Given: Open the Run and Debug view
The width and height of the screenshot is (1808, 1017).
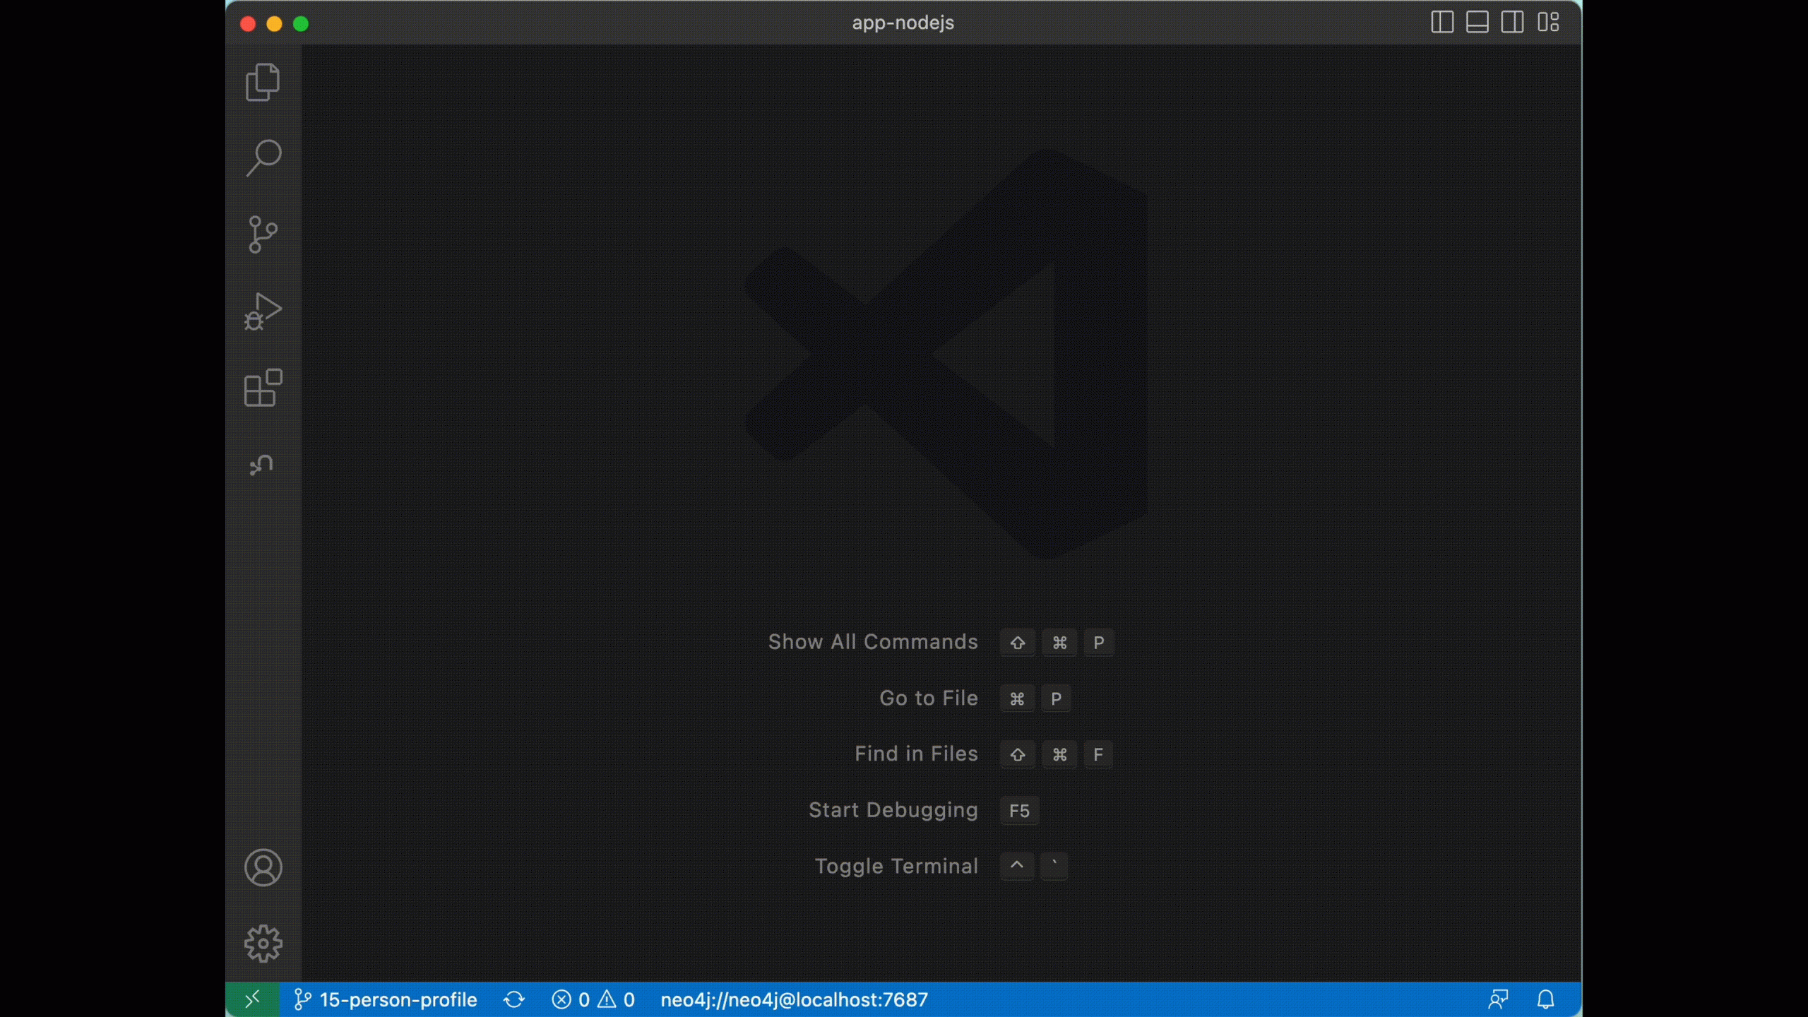Looking at the screenshot, I should pyautogui.click(x=263, y=311).
